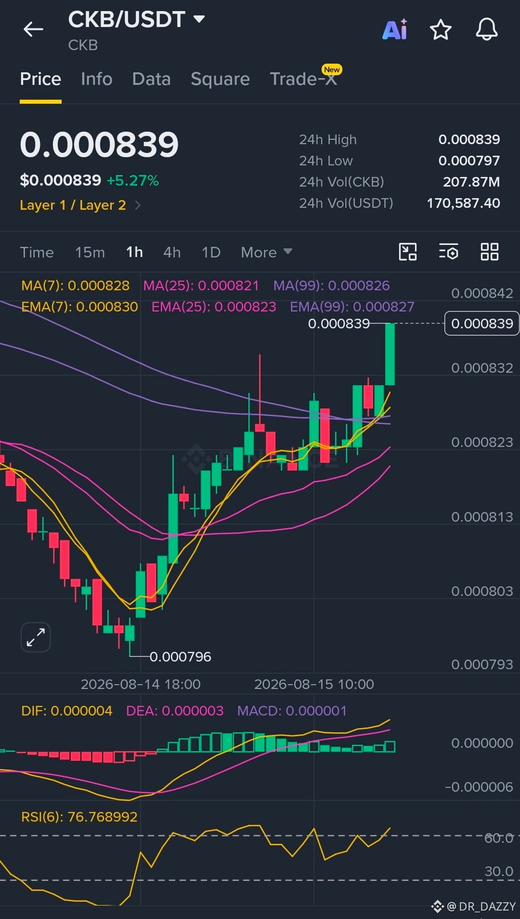The width and height of the screenshot is (520, 919).
Task: Open the Layer 1 / Layer 2 category link
Action: pos(73,205)
